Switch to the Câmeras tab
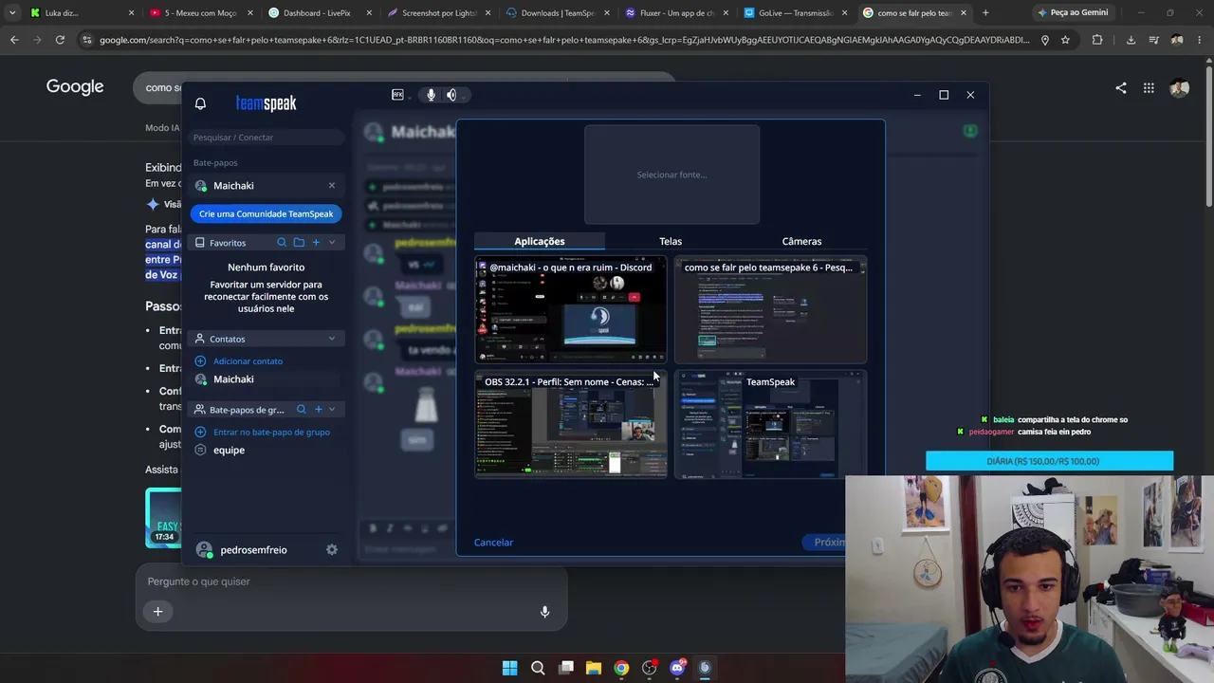This screenshot has height=683, width=1214. [801, 242]
